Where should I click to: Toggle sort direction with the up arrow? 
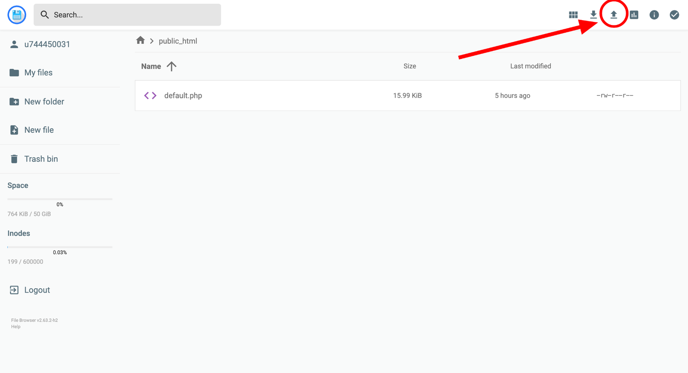pos(172,66)
